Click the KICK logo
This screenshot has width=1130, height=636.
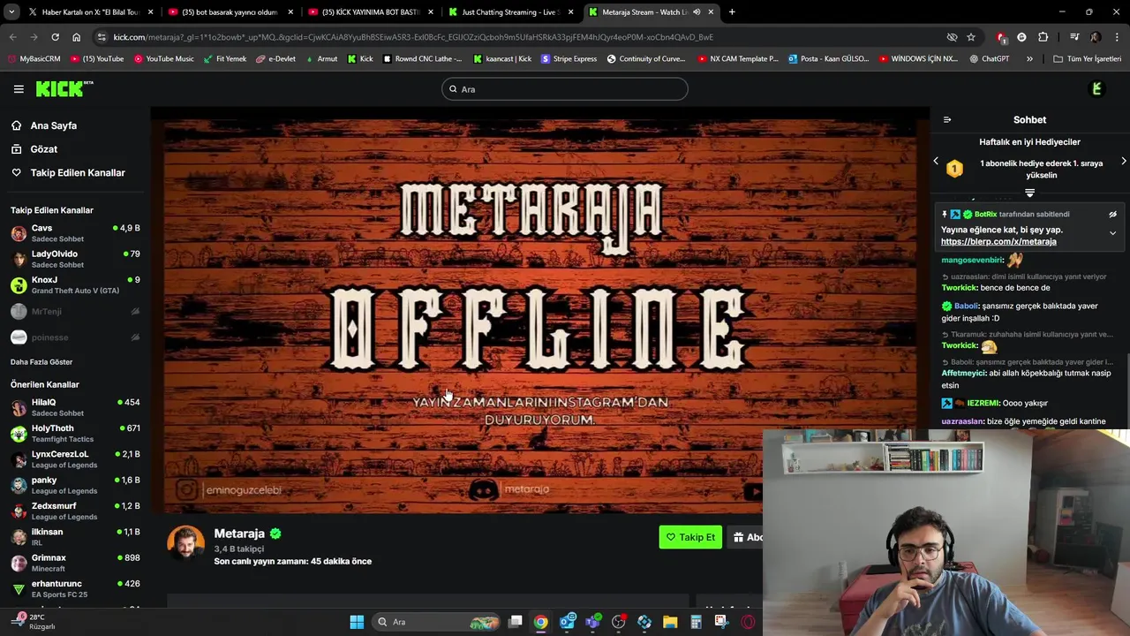64,88
